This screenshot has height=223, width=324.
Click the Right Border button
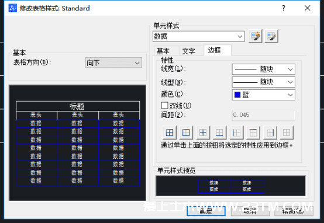(270, 133)
